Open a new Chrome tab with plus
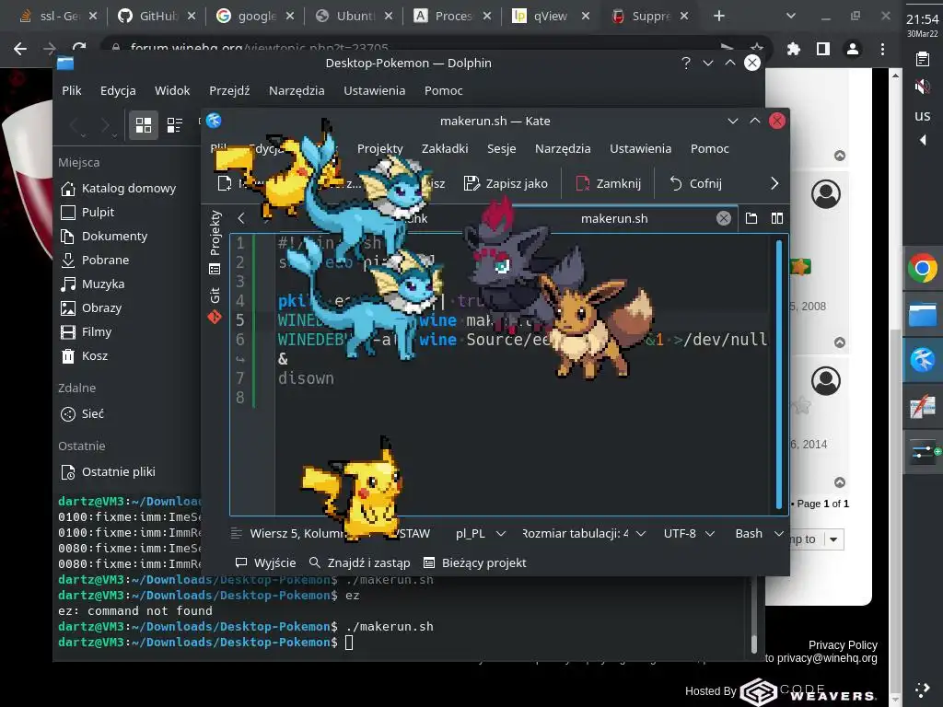The image size is (943, 707). 718,17
